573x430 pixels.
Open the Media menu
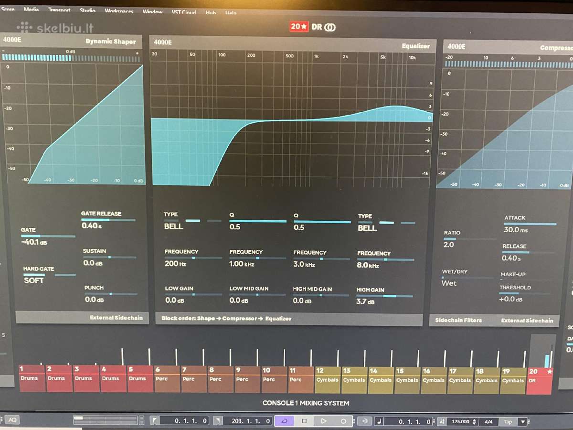pyautogui.click(x=31, y=10)
